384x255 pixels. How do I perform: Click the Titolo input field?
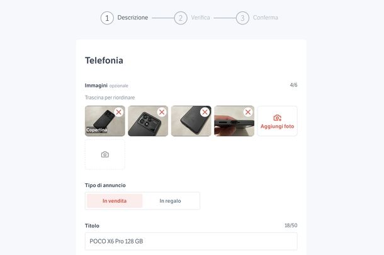click(x=191, y=241)
